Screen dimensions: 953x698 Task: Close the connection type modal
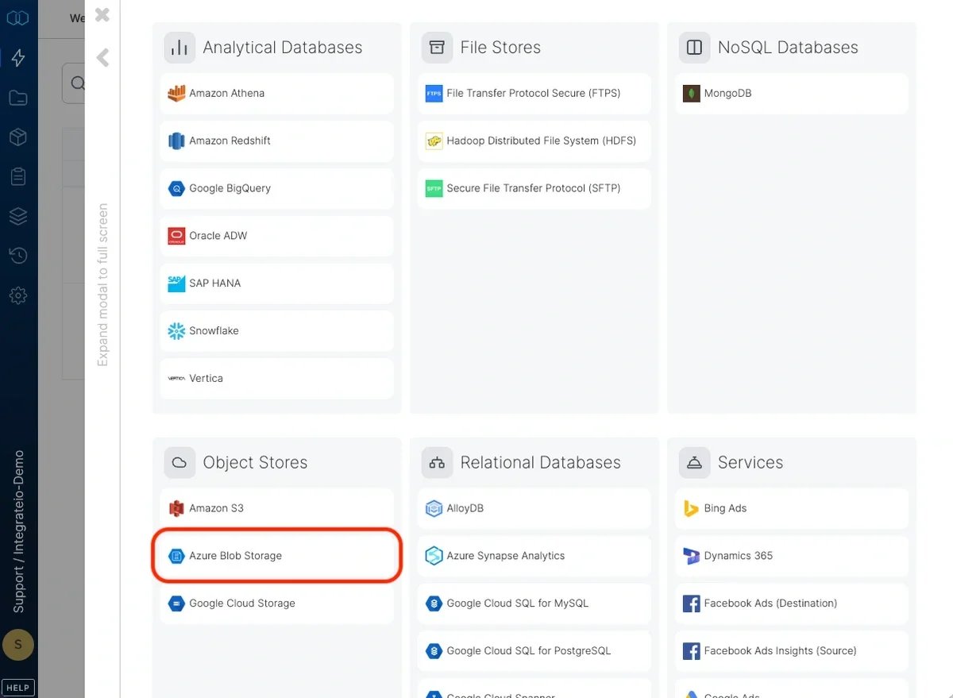[102, 14]
